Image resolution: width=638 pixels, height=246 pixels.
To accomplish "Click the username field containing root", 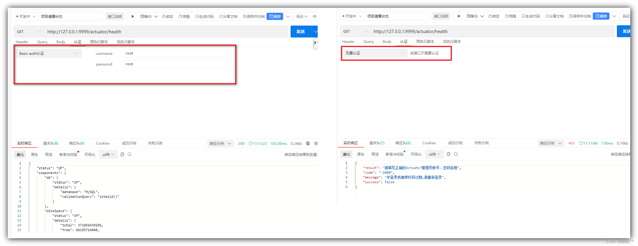I will (177, 54).
